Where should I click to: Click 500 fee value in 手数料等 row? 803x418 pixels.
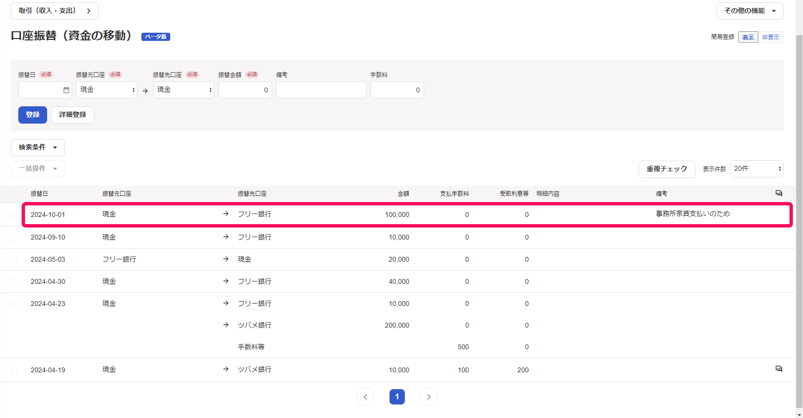pos(463,347)
